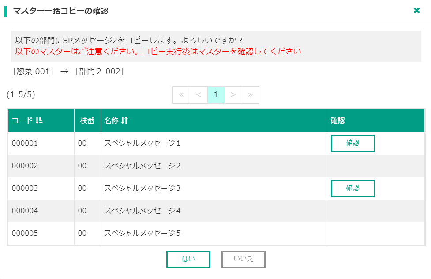Screen dimensions: 431x279
Task: Confirm copy with はい button
Action: [188, 259]
